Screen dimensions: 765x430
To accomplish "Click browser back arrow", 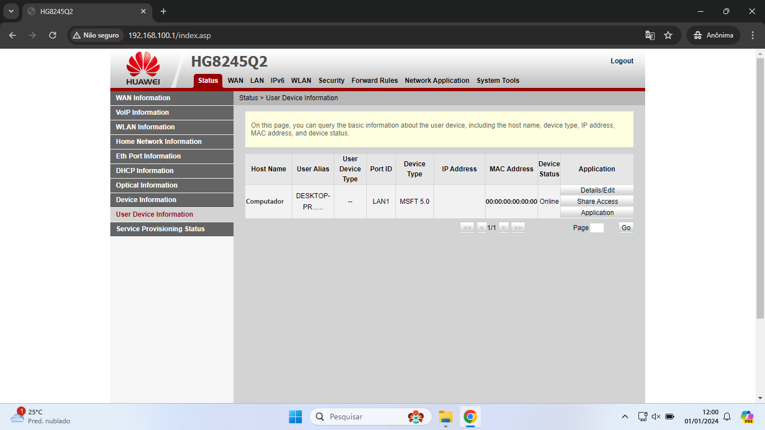I will [12, 35].
